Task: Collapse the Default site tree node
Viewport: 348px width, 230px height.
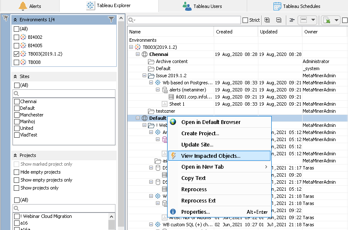Action: pyautogui.click(x=138, y=118)
